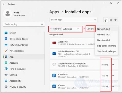Click the Apps icon in sidebar

pyautogui.click(x=6, y=57)
